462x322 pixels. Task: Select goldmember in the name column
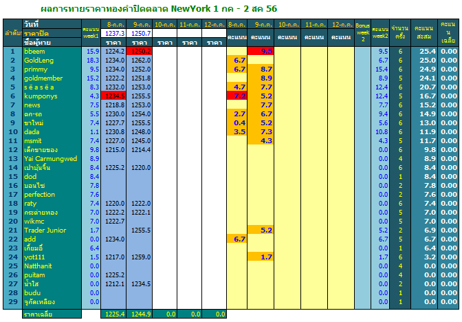[52, 78]
